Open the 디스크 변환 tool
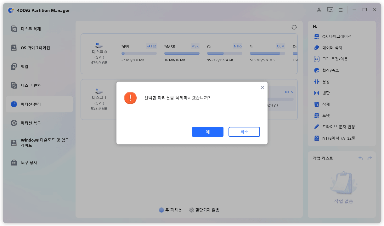This screenshot has width=384, height=226. (30, 85)
